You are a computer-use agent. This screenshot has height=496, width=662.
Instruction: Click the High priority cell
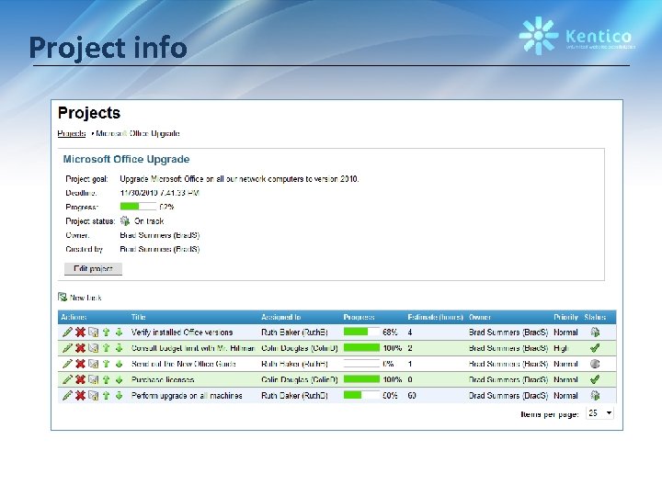561,348
